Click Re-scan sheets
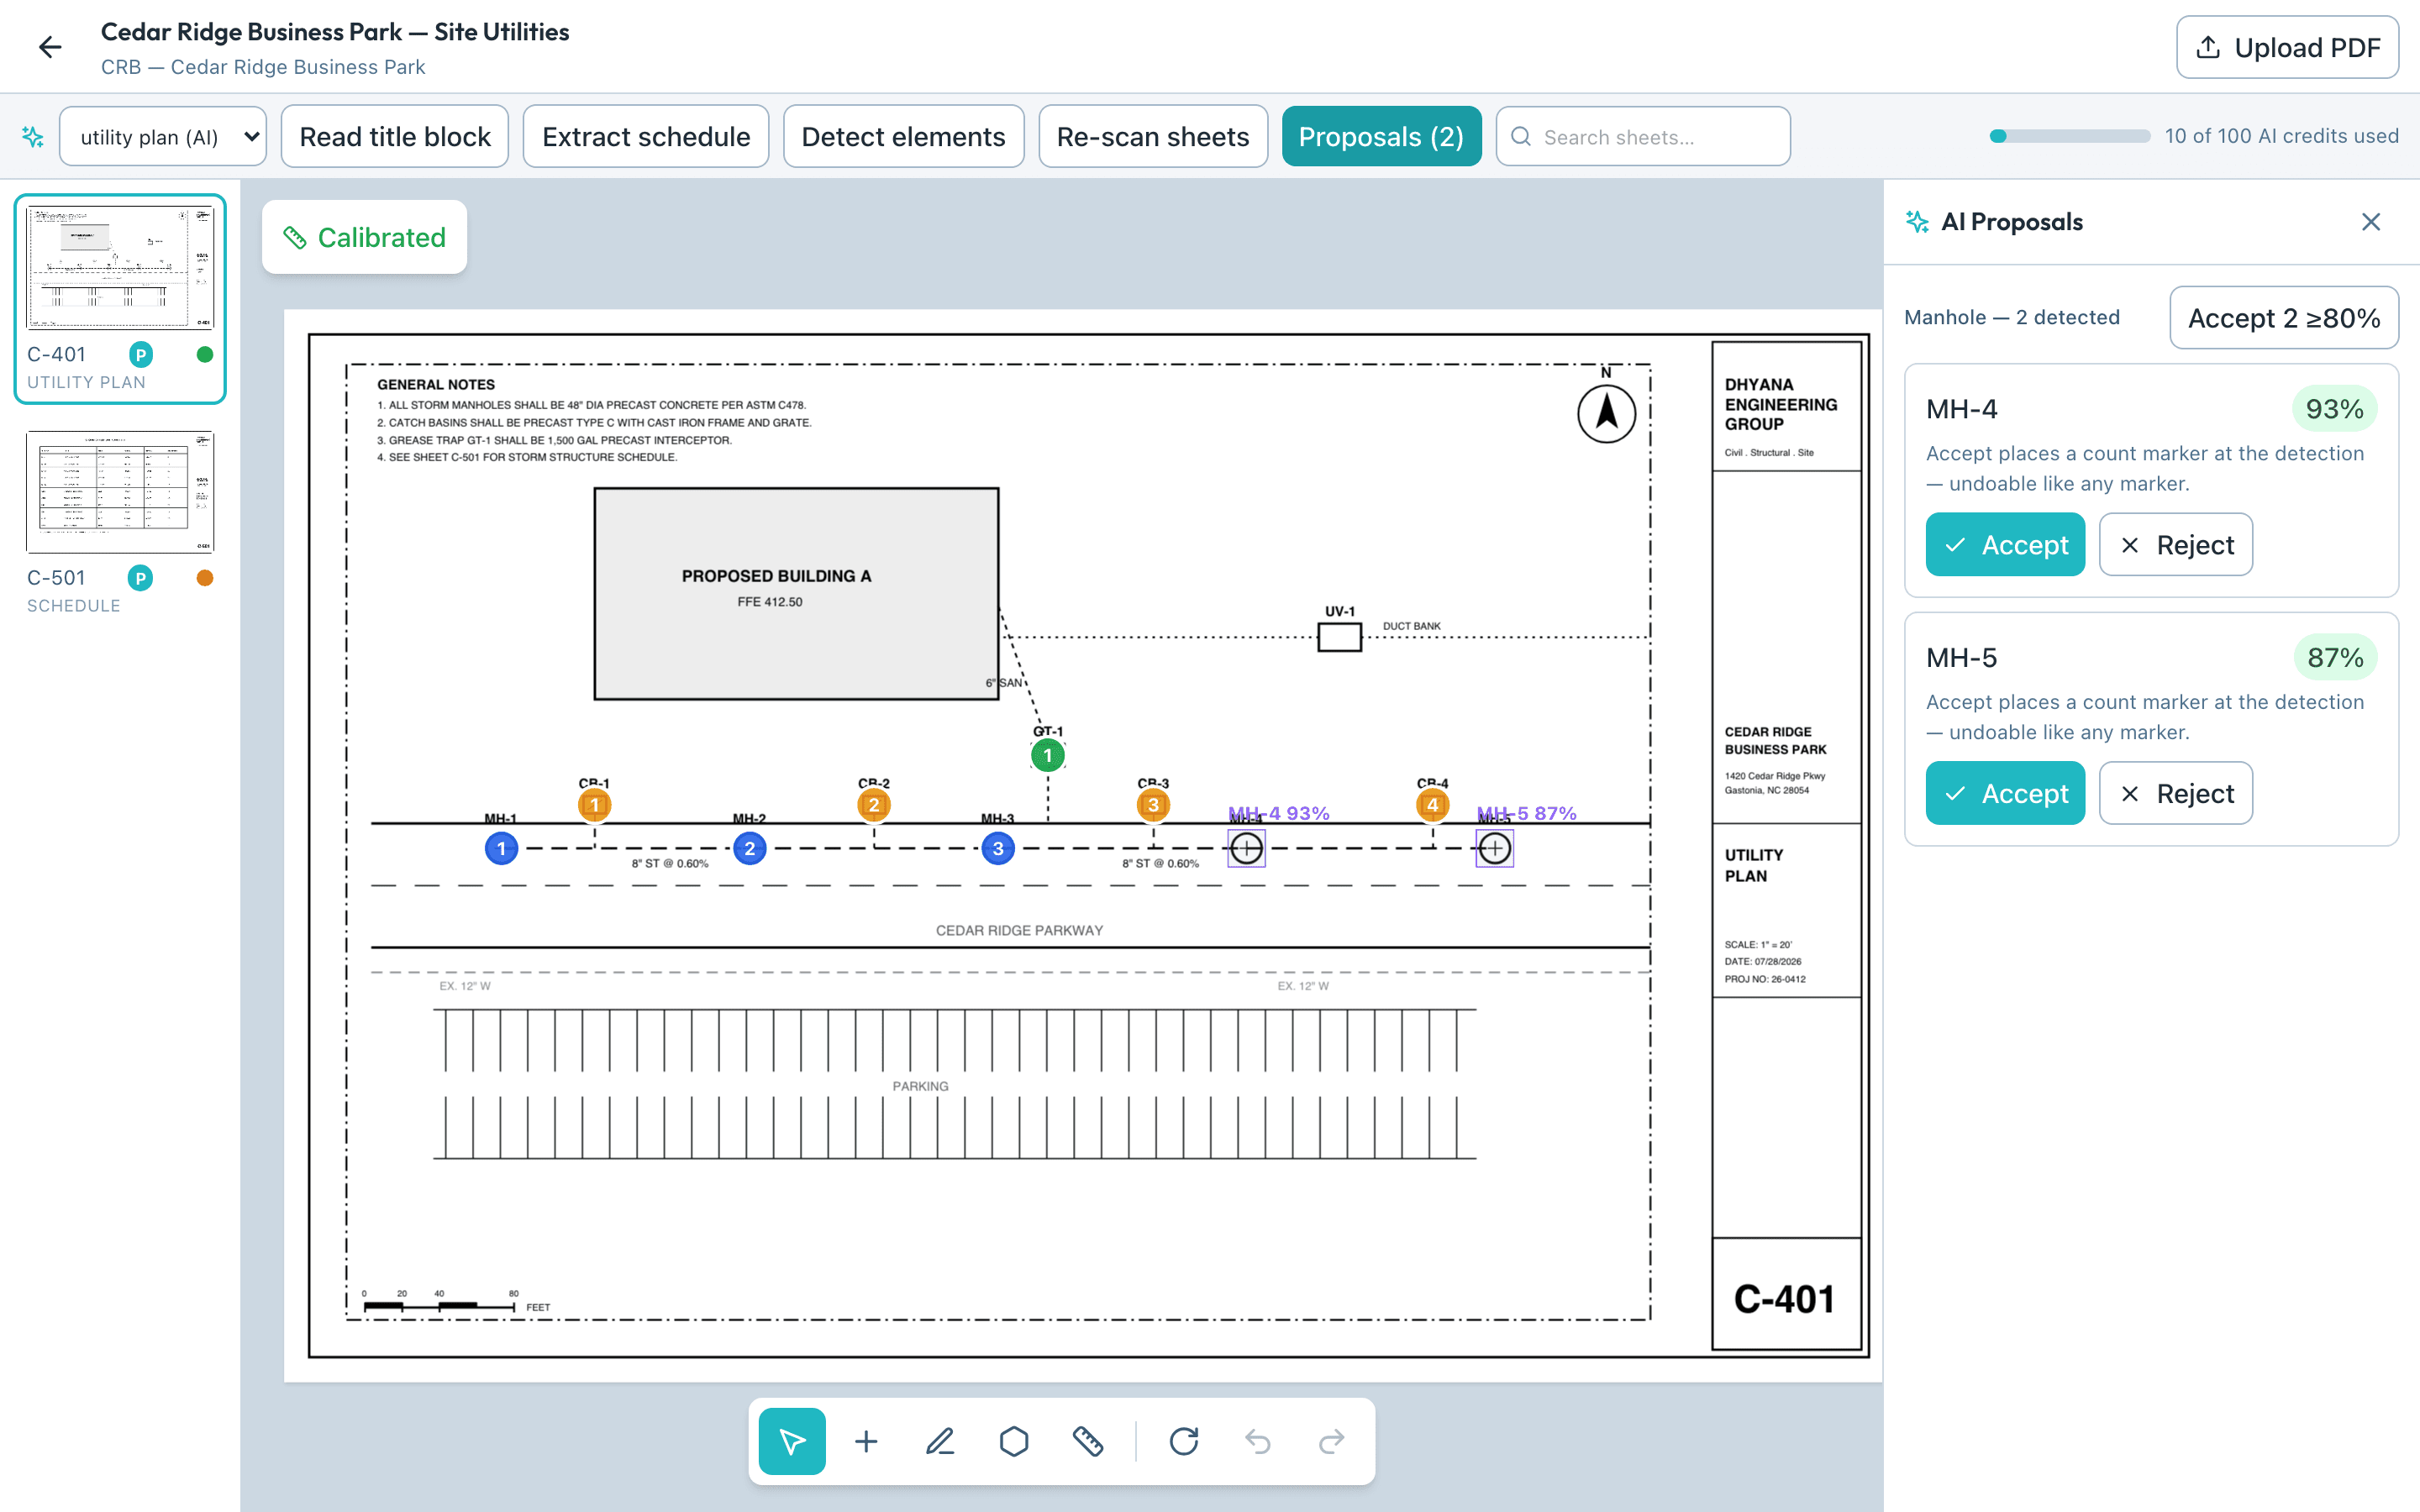Viewport: 2420px width, 1512px height. (x=1153, y=137)
